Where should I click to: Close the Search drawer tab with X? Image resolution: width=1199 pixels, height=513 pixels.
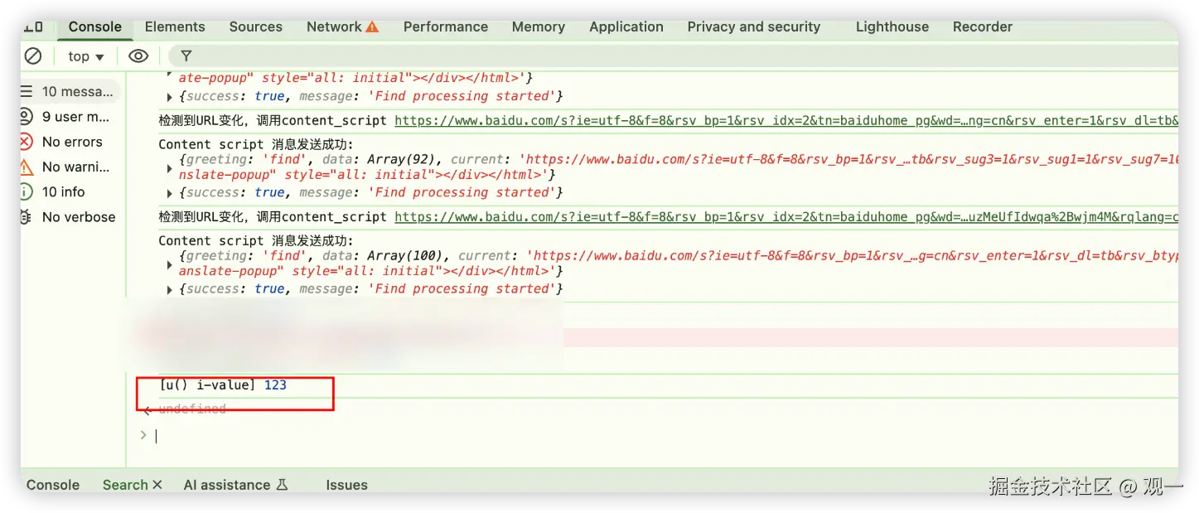click(157, 485)
